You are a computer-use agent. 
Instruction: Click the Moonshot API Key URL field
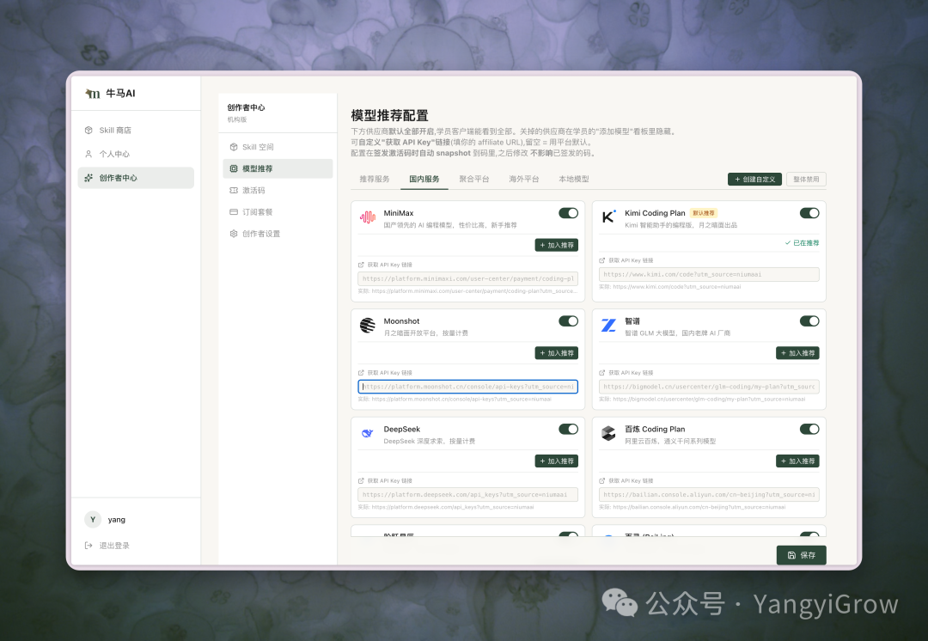[467, 387]
